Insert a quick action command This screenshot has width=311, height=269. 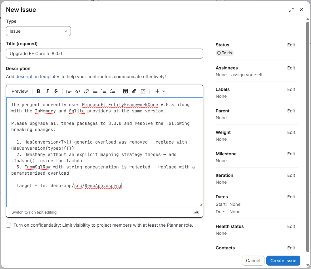pyautogui.click(x=143, y=91)
